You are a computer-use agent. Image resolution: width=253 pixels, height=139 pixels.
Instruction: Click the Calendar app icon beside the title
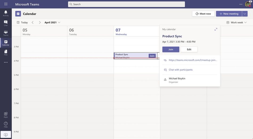click(x=18, y=14)
